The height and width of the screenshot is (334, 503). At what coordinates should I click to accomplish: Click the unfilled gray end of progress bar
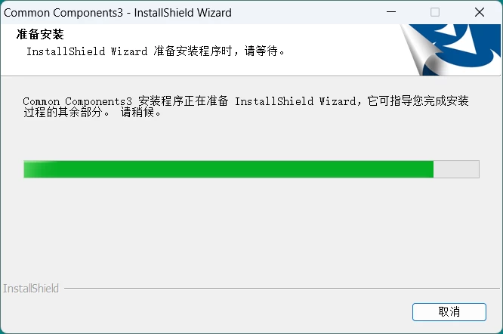pyautogui.click(x=456, y=169)
